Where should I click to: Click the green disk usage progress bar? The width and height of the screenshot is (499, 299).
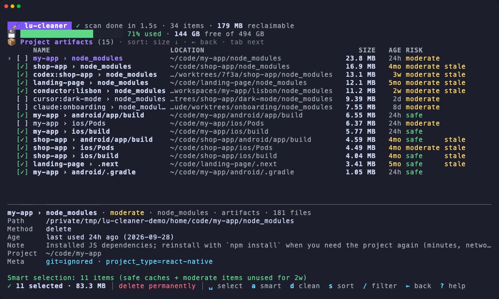57,34
